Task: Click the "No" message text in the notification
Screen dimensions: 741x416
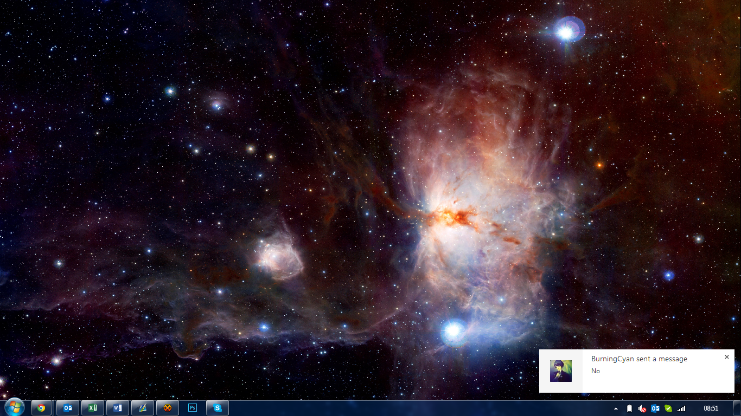Action: [x=596, y=371]
